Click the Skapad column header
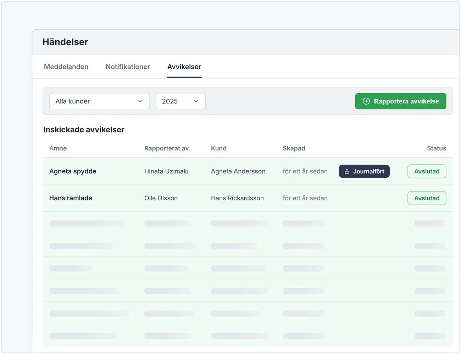 pyautogui.click(x=294, y=148)
